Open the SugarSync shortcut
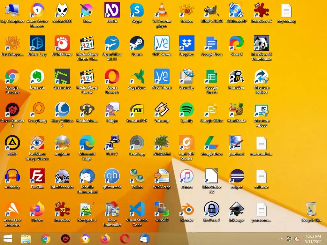 click(137, 76)
